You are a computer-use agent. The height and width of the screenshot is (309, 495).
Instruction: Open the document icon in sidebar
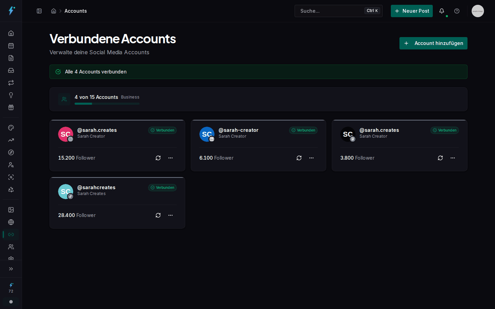coord(11,58)
